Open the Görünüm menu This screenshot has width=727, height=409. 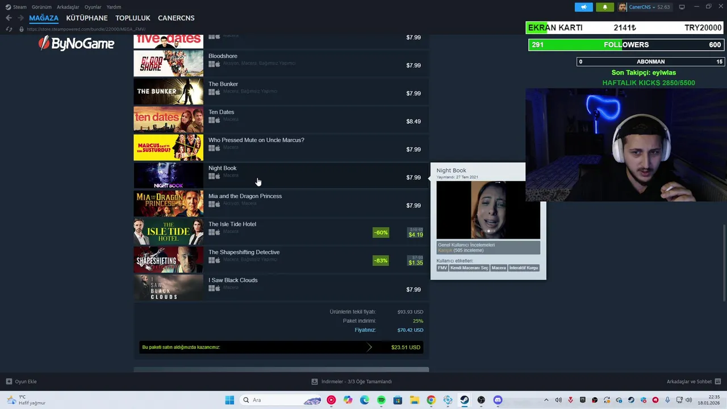click(41, 7)
